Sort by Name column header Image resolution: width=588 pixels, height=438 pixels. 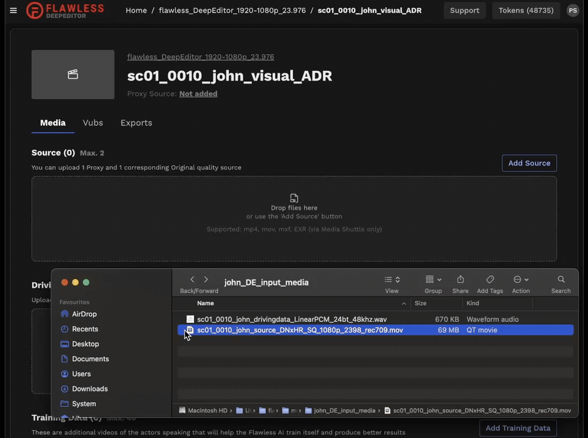tap(205, 303)
